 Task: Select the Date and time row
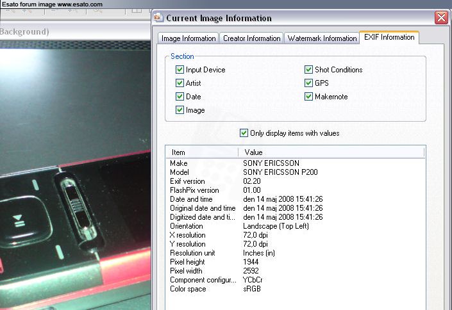tap(296, 199)
